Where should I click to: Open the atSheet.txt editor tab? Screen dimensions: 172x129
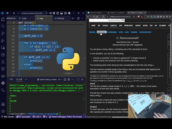[x=11, y=18]
